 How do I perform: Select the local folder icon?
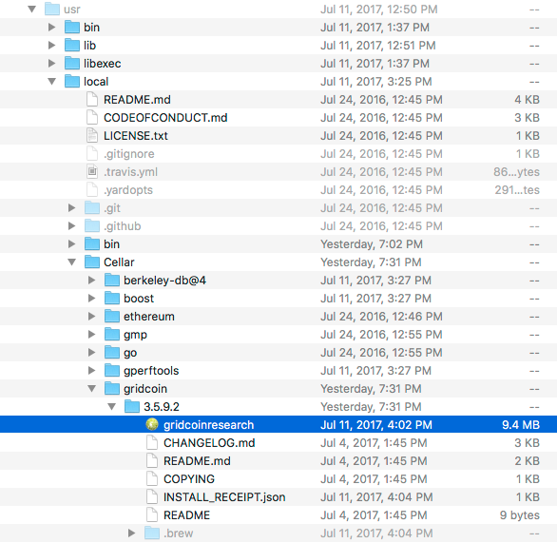point(72,82)
